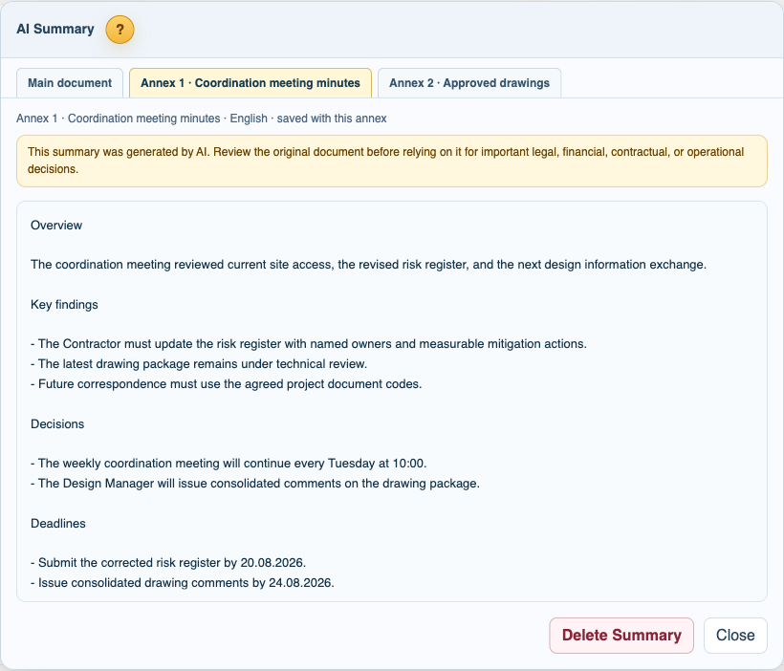Viewport: 784px width, 671px height.
Task: Click the project document codes finding
Action: (226, 384)
